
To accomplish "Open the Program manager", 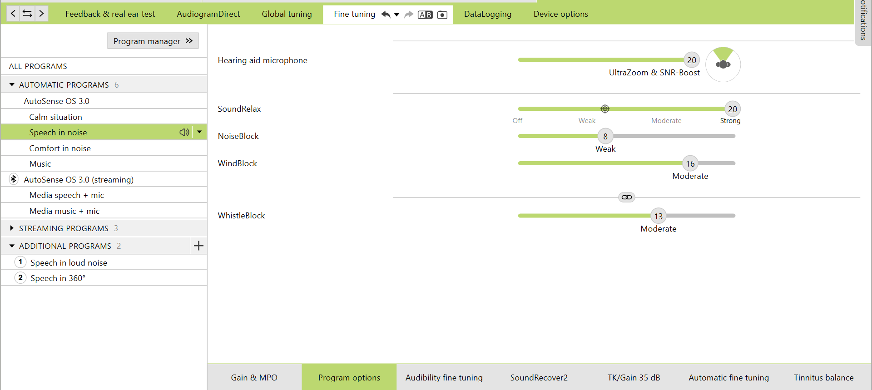I will coord(153,41).
